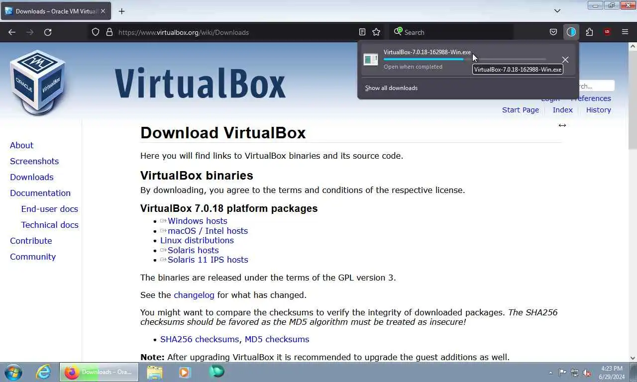
Task: Show all downloads
Action: point(391,88)
